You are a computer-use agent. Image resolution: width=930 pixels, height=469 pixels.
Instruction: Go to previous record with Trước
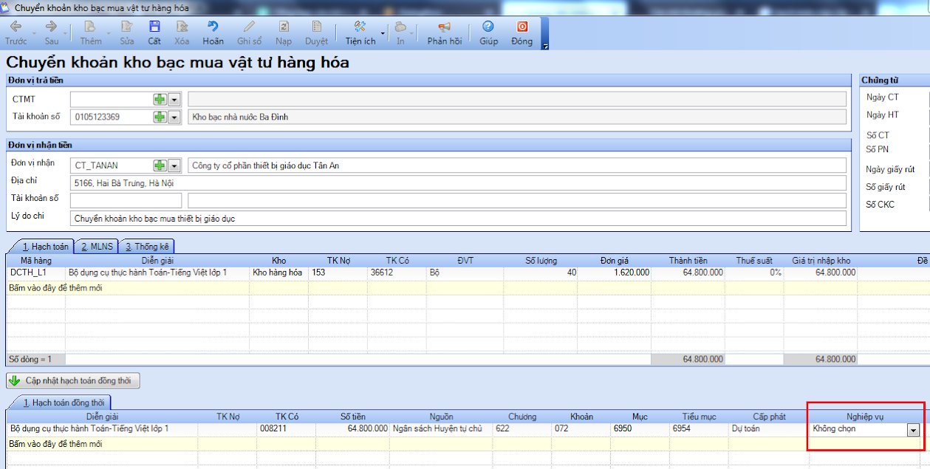pos(16,33)
